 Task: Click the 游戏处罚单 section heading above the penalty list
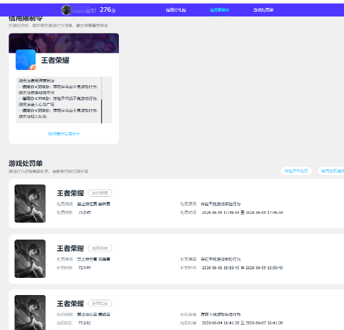coord(26,164)
